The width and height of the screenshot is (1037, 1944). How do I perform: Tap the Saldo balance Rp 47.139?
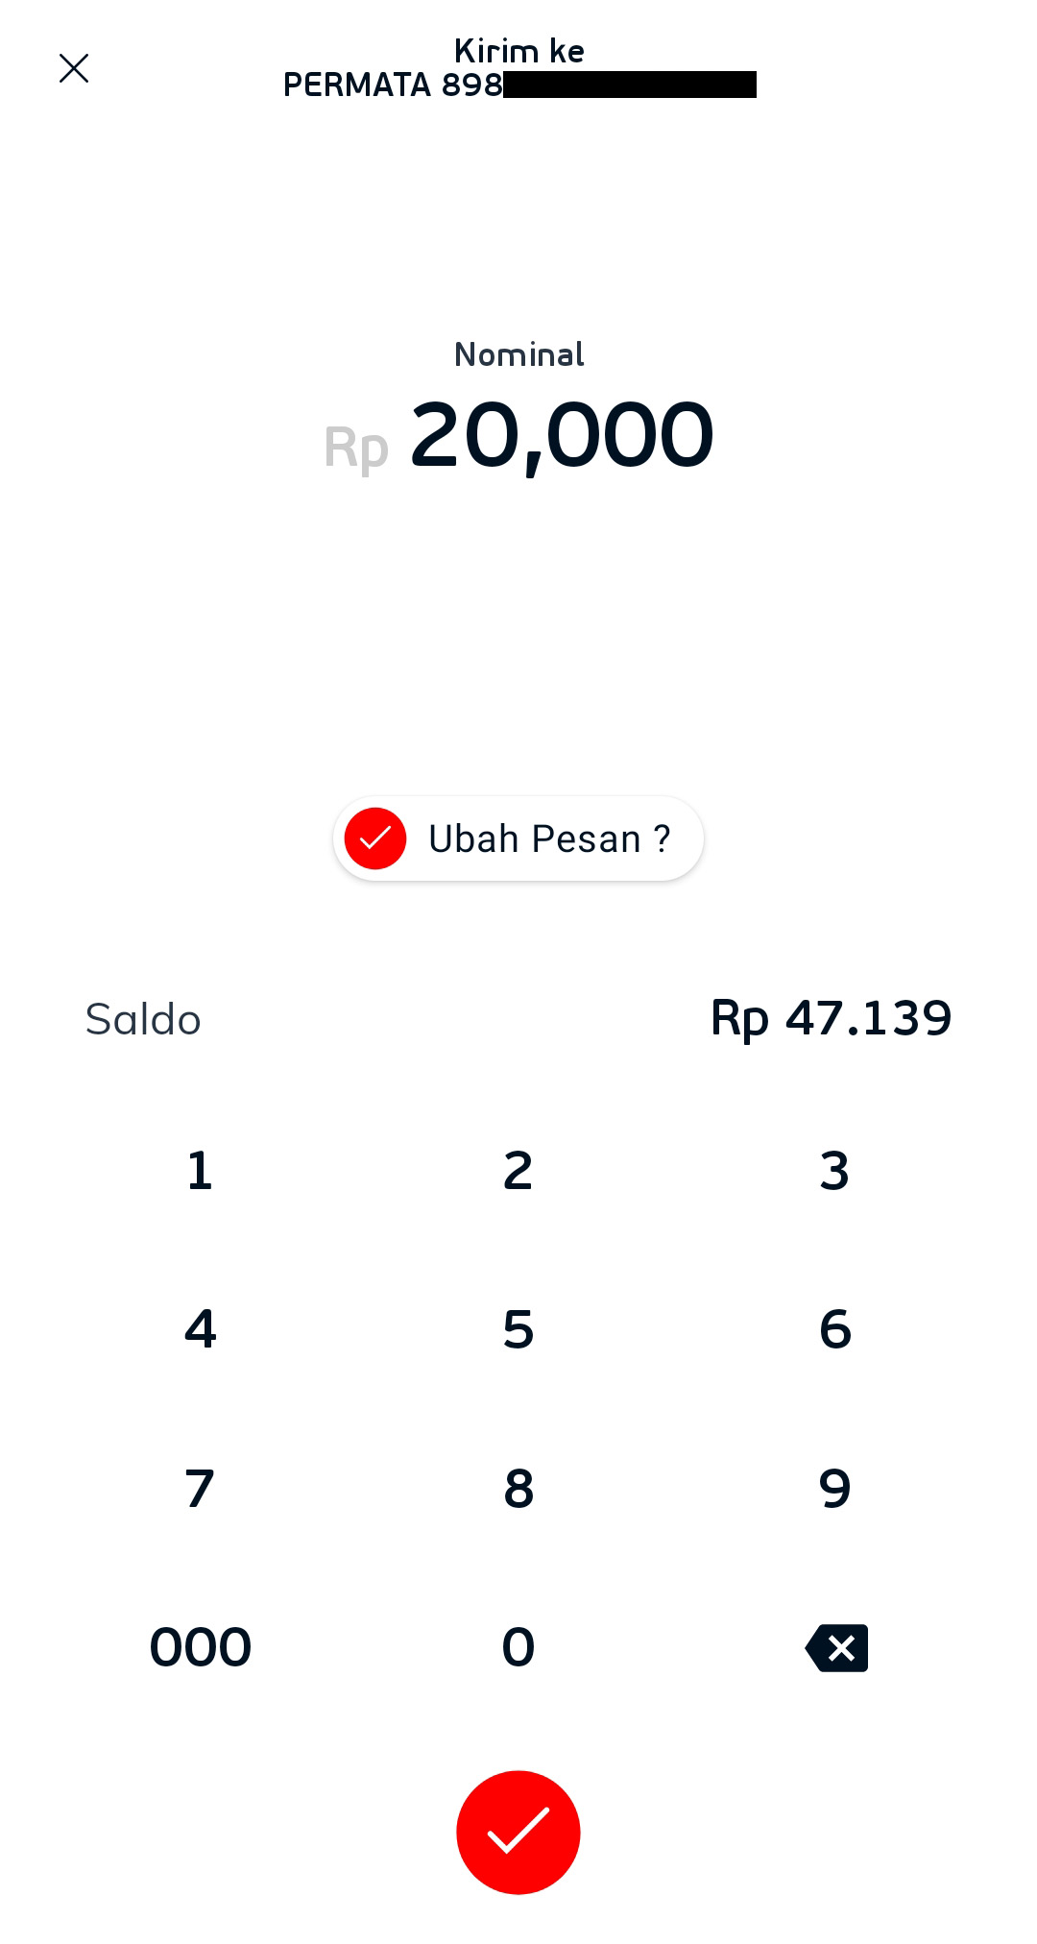click(831, 1018)
